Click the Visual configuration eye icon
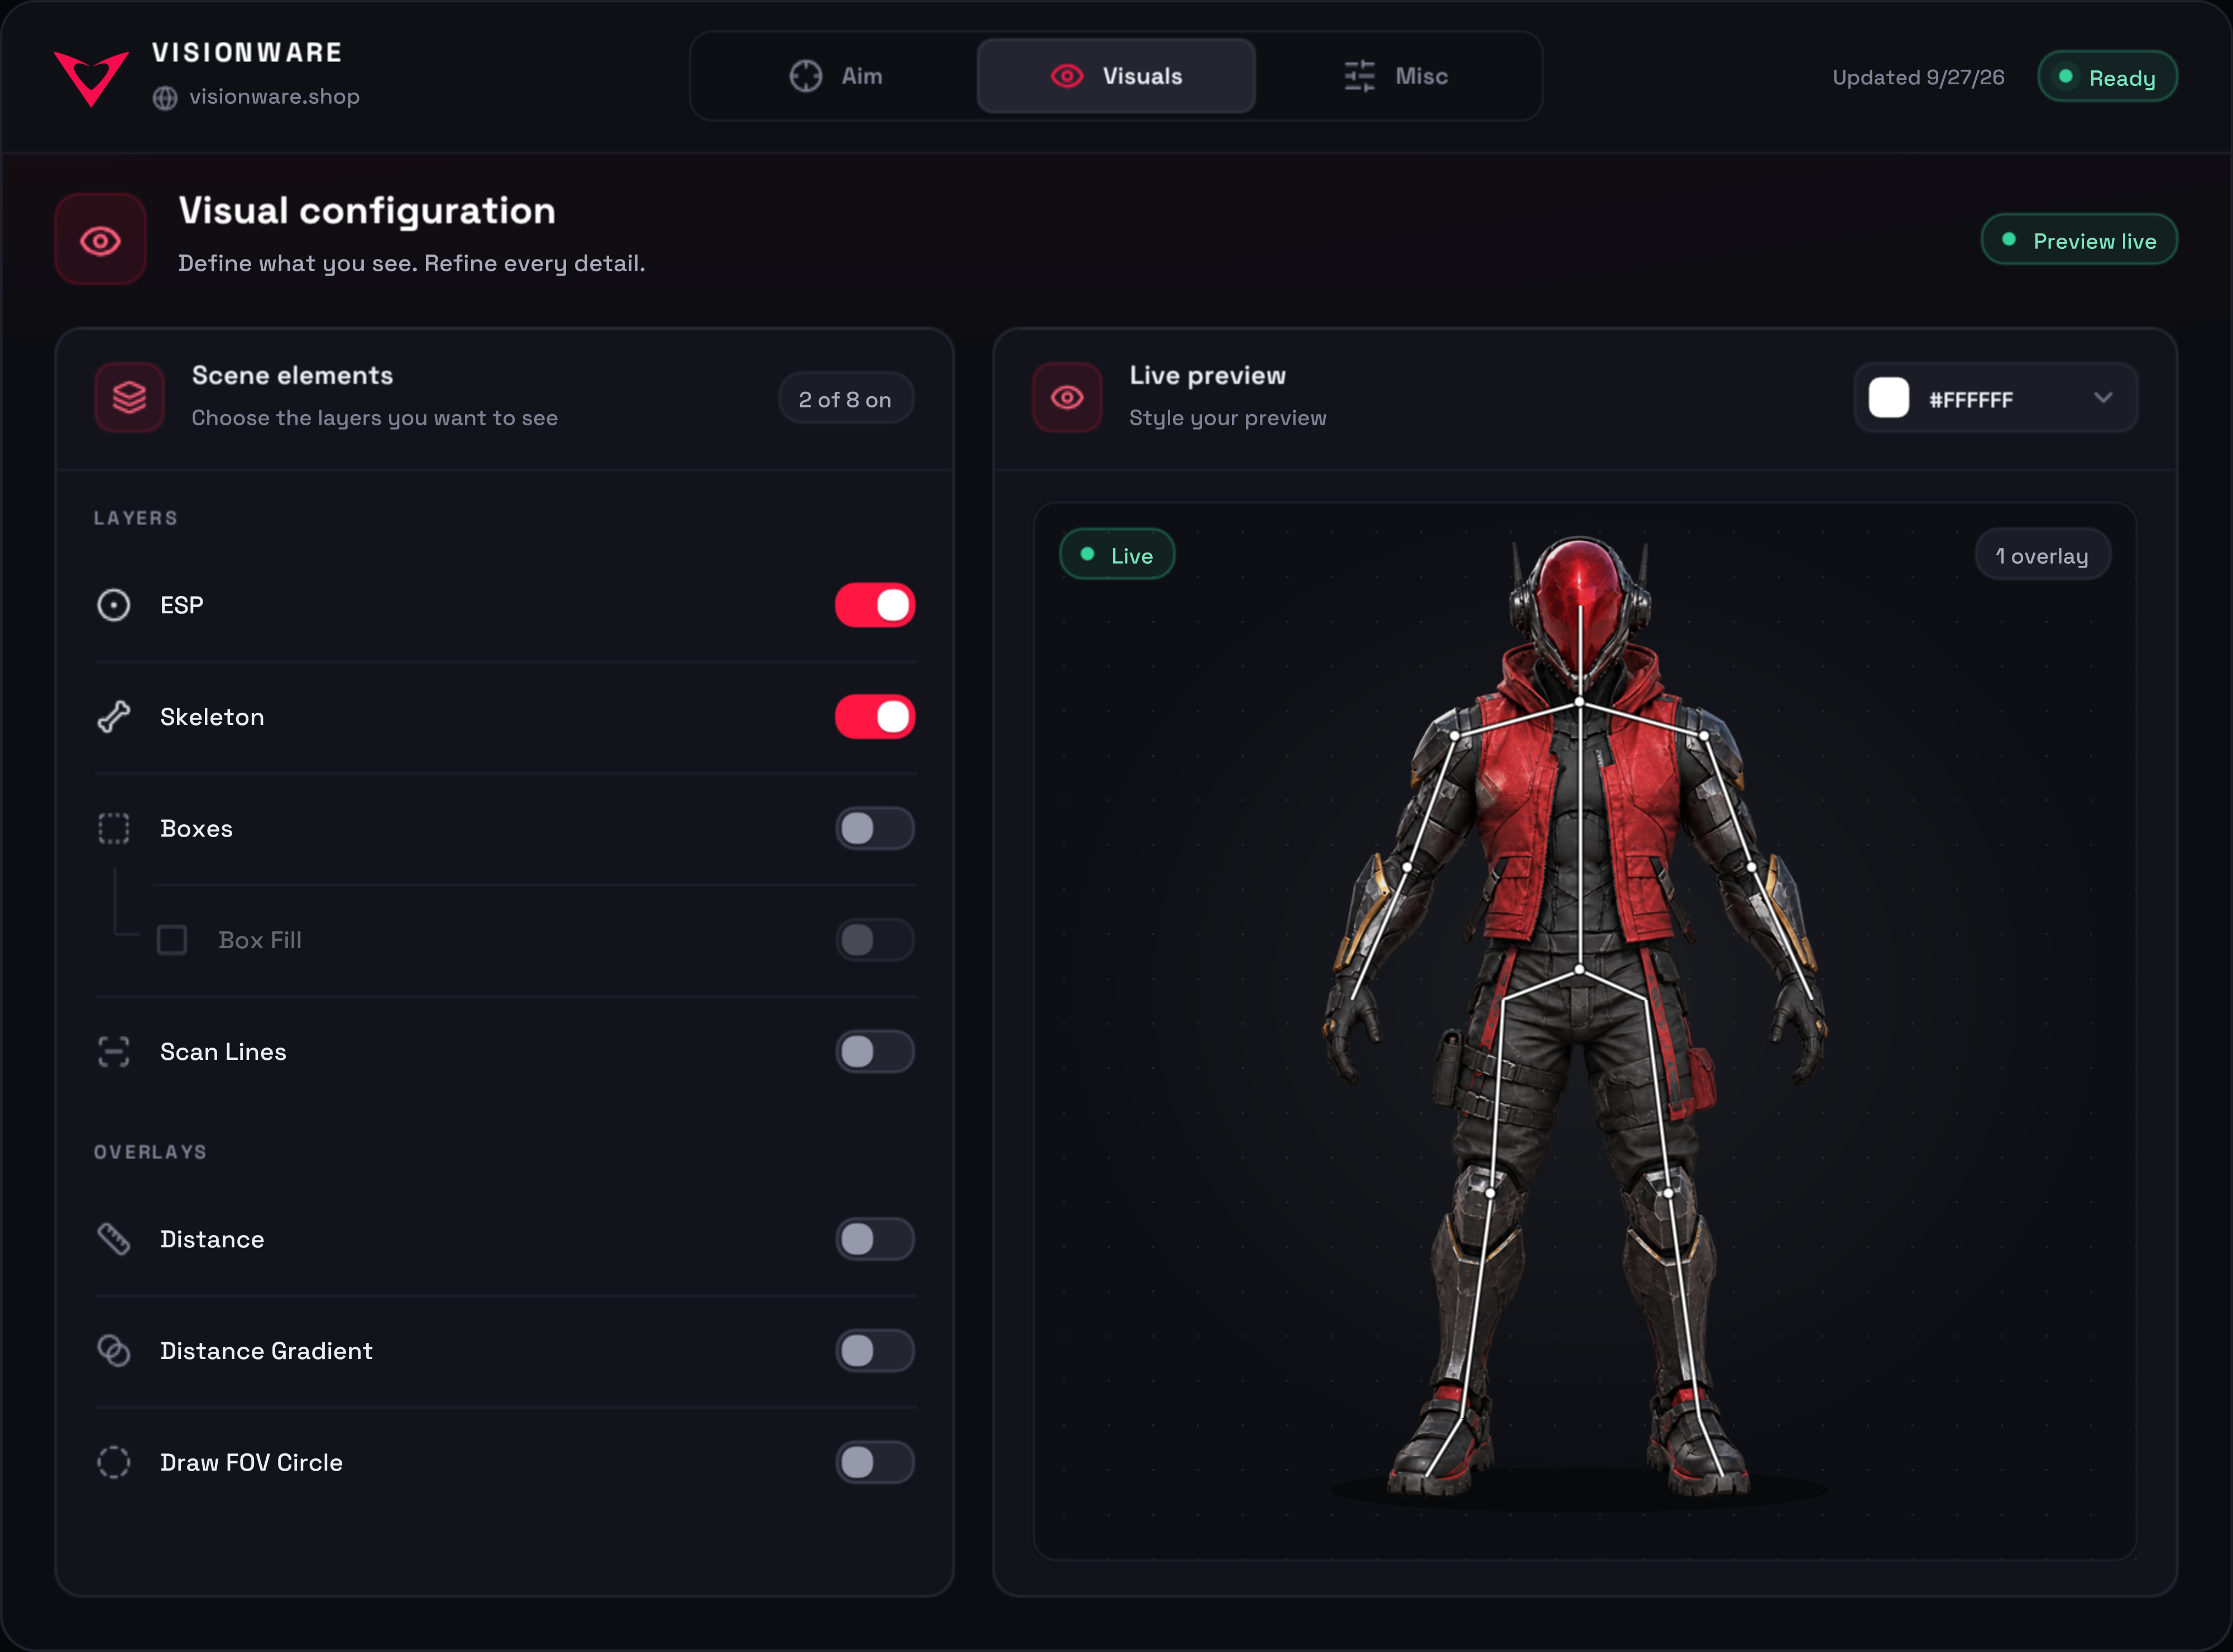 (100, 240)
